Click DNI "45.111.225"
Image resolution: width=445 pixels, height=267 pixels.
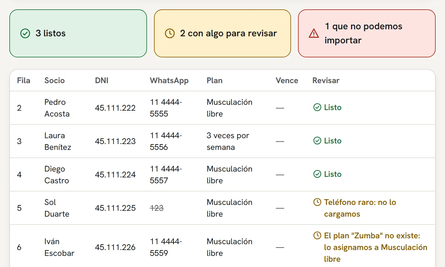115,208
